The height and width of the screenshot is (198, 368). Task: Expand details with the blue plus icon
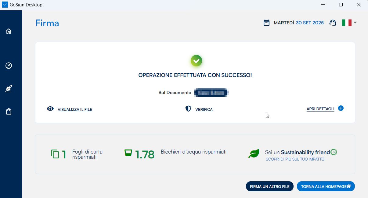(x=341, y=108)
